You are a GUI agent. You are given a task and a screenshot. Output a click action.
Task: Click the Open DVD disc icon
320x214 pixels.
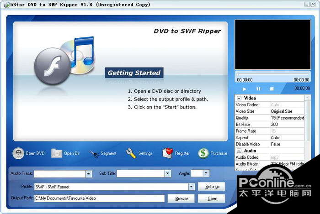click(x=18, y=153)
